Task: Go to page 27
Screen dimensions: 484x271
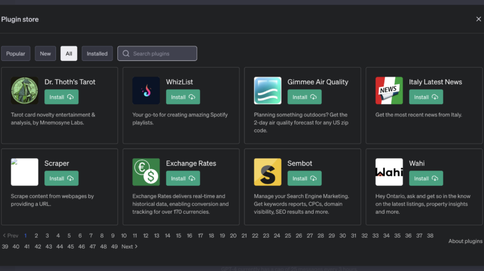Action: (309, 236)
